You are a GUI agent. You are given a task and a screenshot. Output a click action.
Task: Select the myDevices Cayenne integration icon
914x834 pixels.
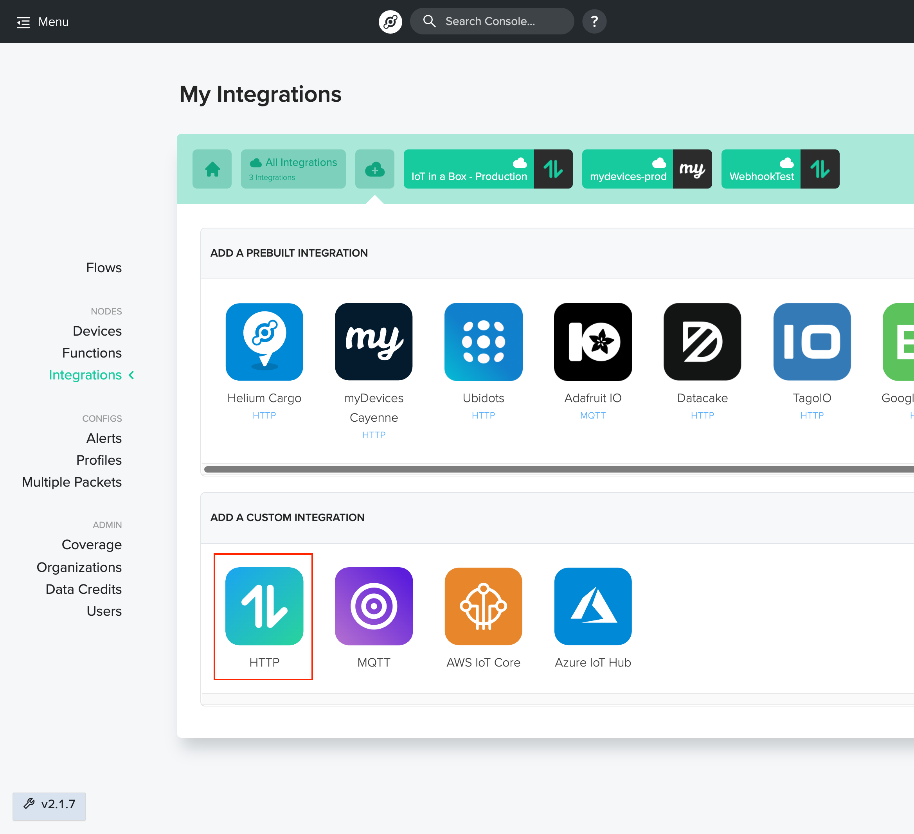pos(374,342)
